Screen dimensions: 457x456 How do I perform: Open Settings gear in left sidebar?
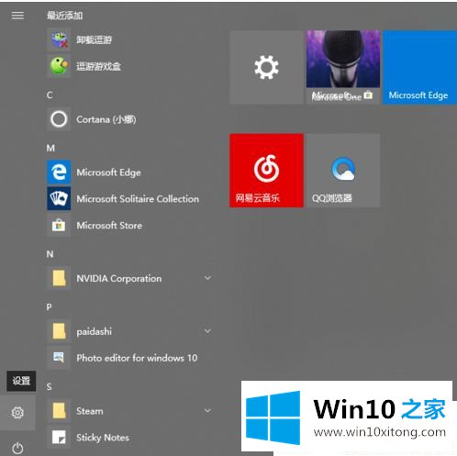tap(17, 413)
